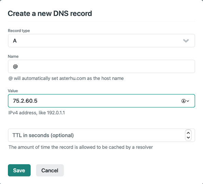The height and width of the screenshot is (184, 203).
Task: Cancel creating the DNS record
Action: [50, 170]
